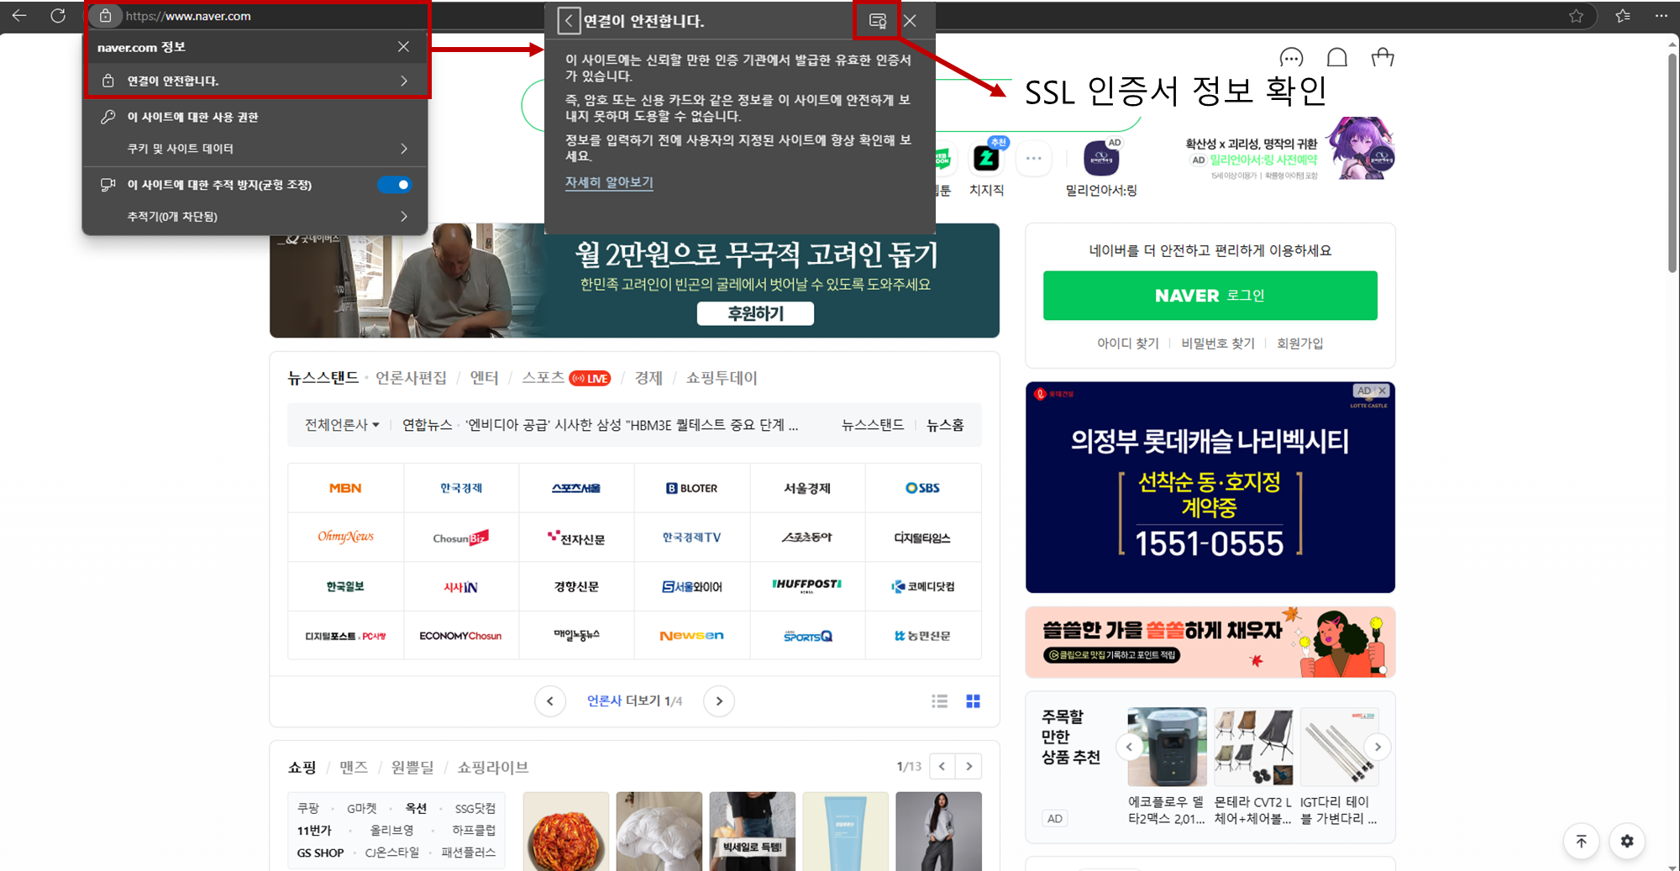The image size is (1680, 871).
Task: Click the MBN press logo
Action: [x=345, y=488]
